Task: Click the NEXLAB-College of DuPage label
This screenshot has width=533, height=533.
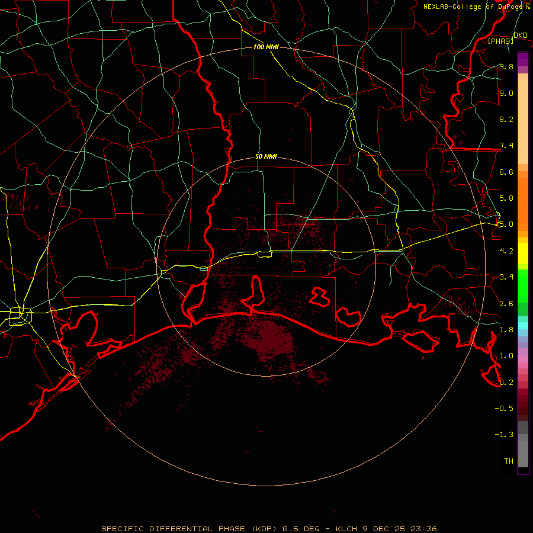Action: click(x=473, y=7)
